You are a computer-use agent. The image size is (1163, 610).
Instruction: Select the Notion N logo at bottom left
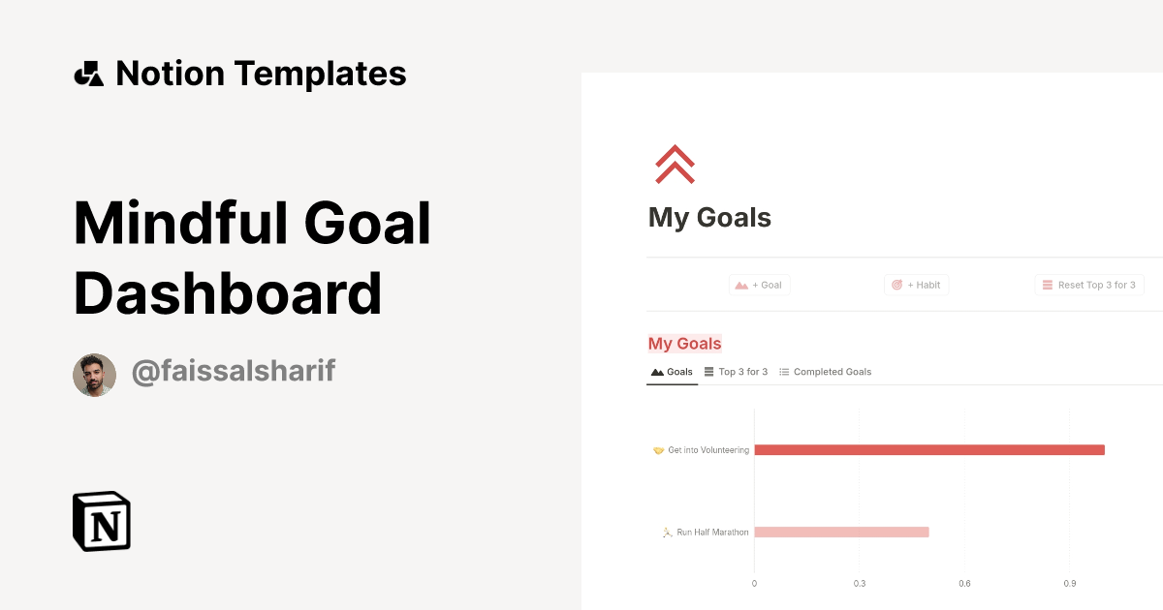pos(100,522)
